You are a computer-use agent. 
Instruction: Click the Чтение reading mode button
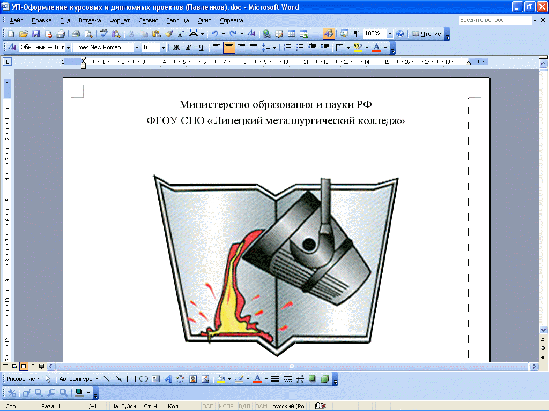(x=426, y=34)
